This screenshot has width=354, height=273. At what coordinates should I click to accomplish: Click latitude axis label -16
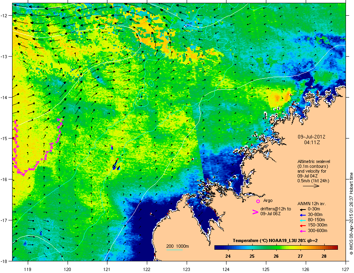coord(4,179)
